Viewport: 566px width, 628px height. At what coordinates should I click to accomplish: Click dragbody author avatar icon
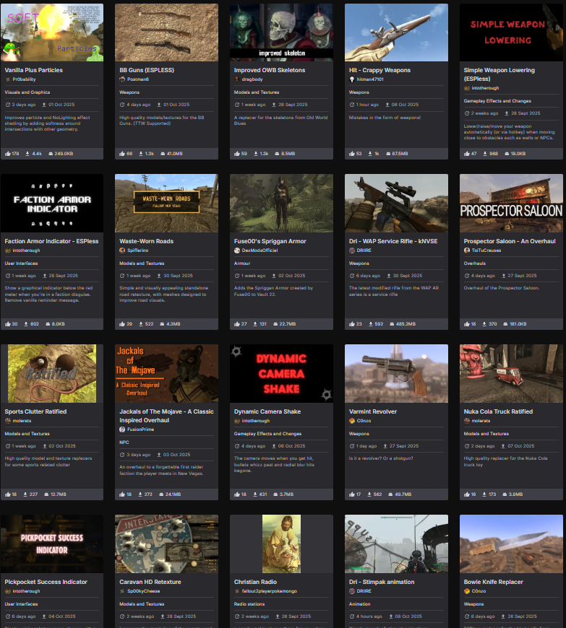(x=237, y=79)
